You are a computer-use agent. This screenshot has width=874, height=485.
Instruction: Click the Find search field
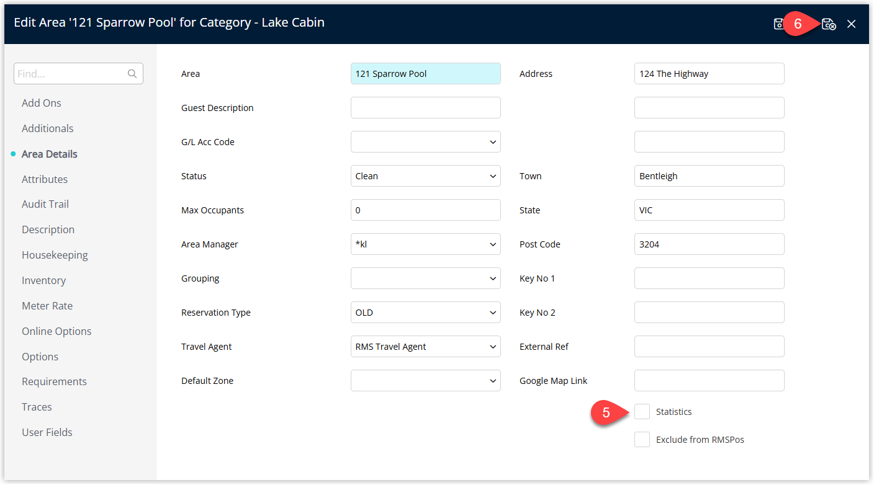click(x=78, y=74)
